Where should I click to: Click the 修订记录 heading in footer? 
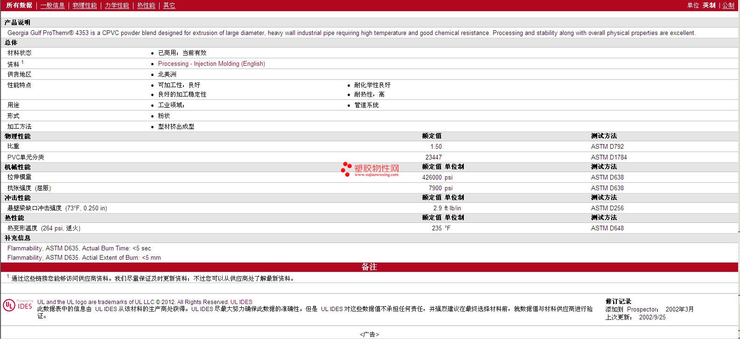point(618,302)
